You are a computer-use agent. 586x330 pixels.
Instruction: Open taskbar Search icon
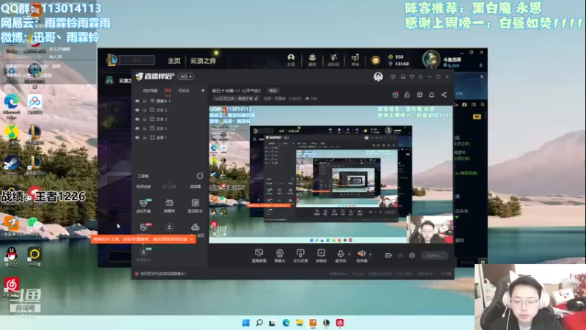point(259,323)
